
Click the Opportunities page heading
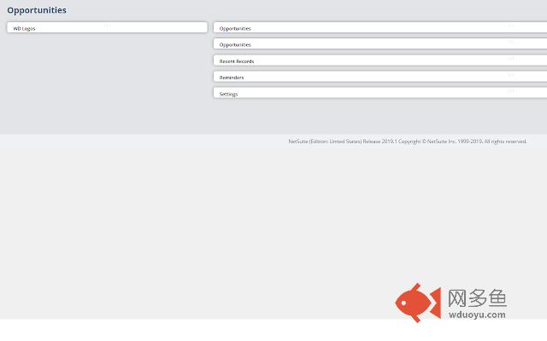[x=37, y=10]
